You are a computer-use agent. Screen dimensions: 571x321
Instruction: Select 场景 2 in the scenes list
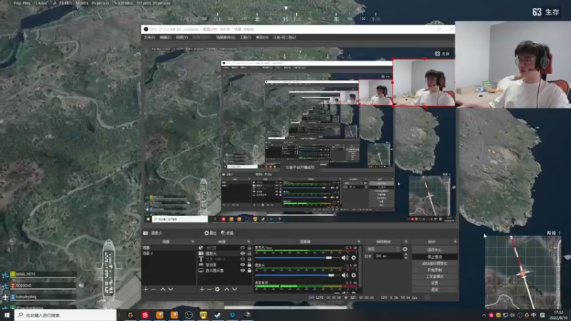pyautogui.click(x=168, y=253)
